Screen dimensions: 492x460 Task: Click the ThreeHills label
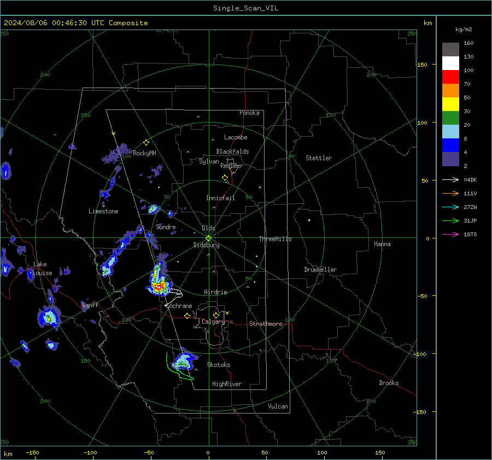(275, 239)
